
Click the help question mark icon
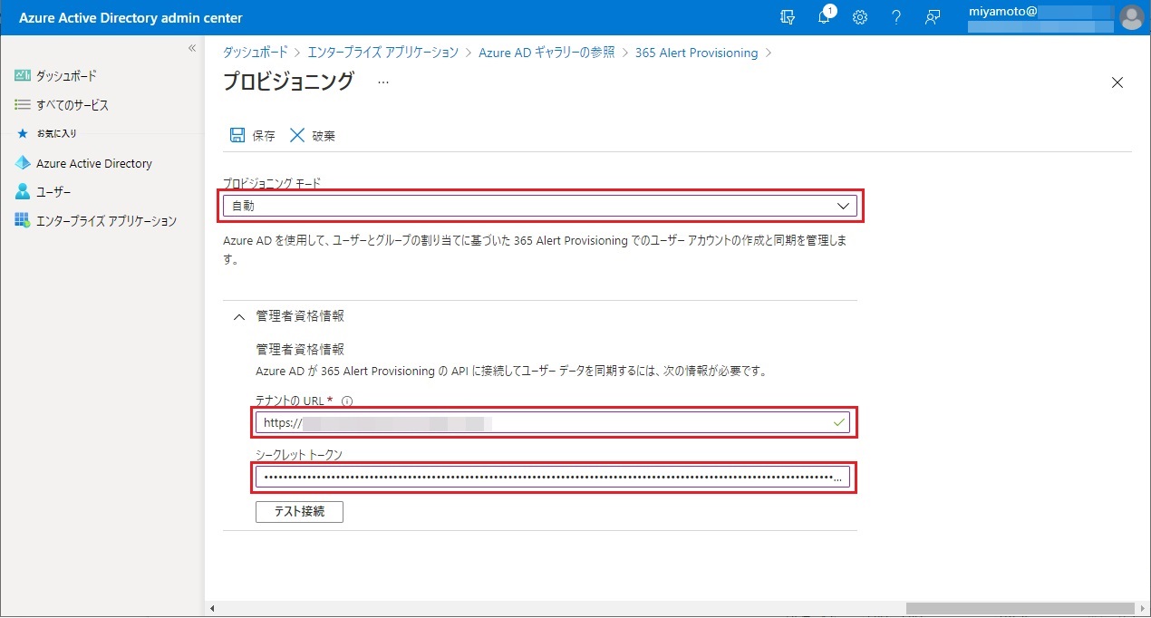coord(895,17)
